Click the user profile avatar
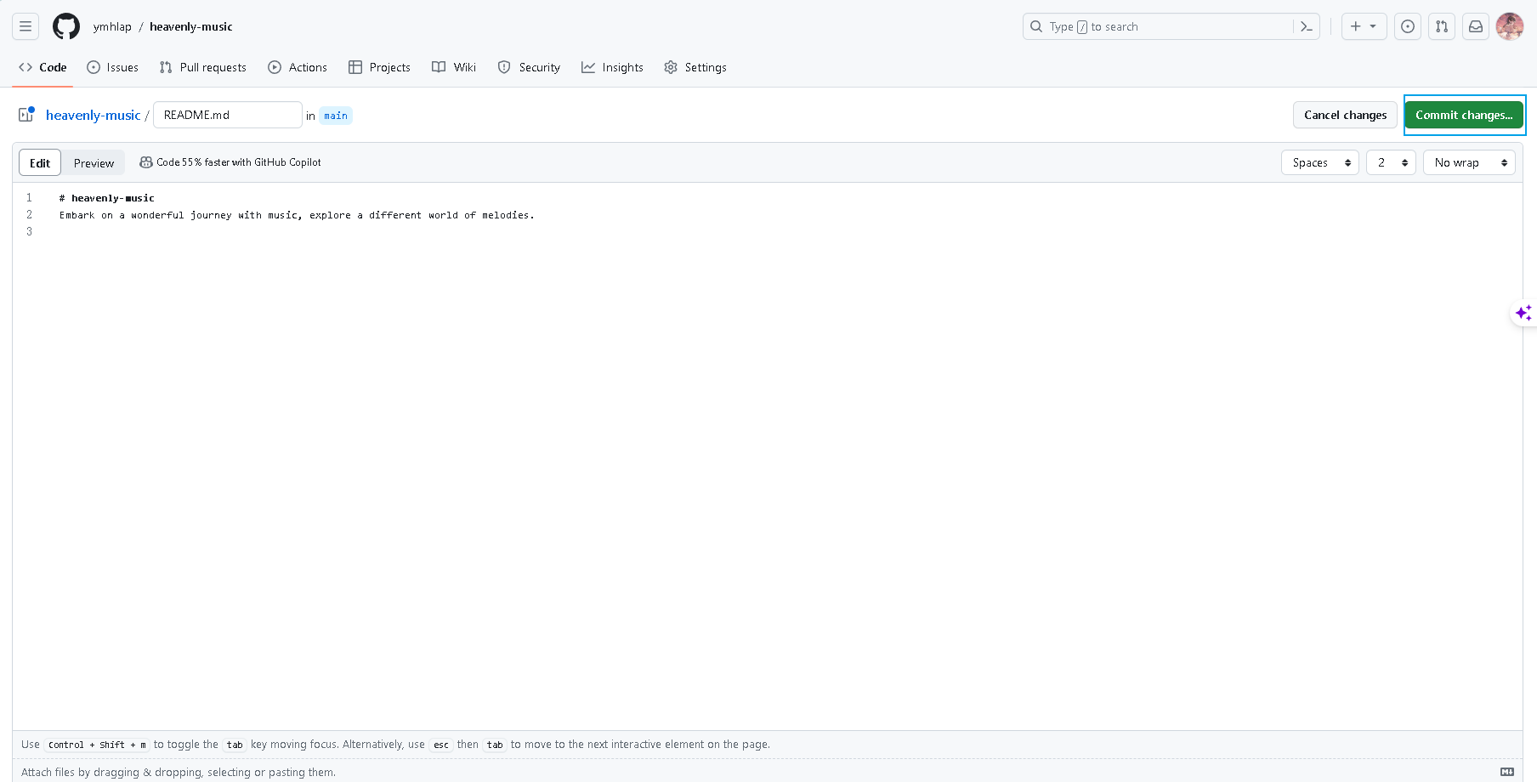 click(1510, 26)
